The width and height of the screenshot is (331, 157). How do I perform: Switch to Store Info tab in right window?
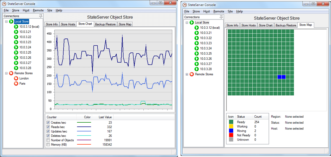tap(232, 25)
